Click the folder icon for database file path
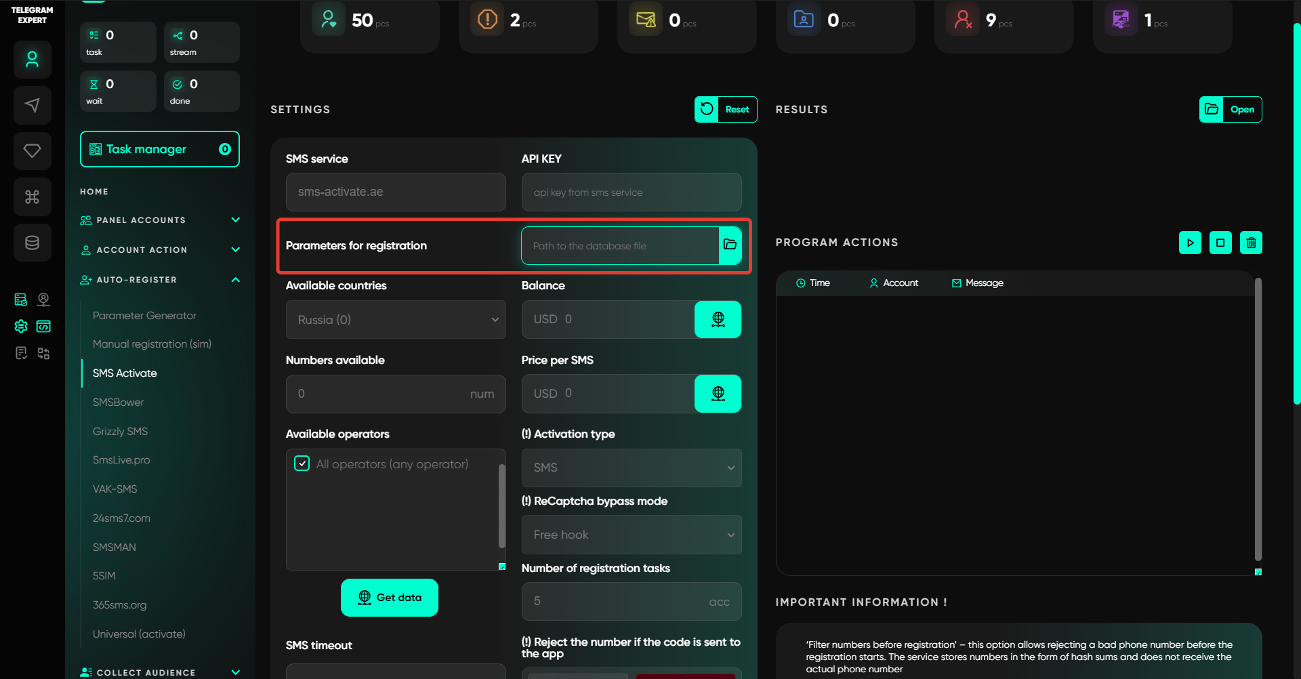 coord(730,245)
